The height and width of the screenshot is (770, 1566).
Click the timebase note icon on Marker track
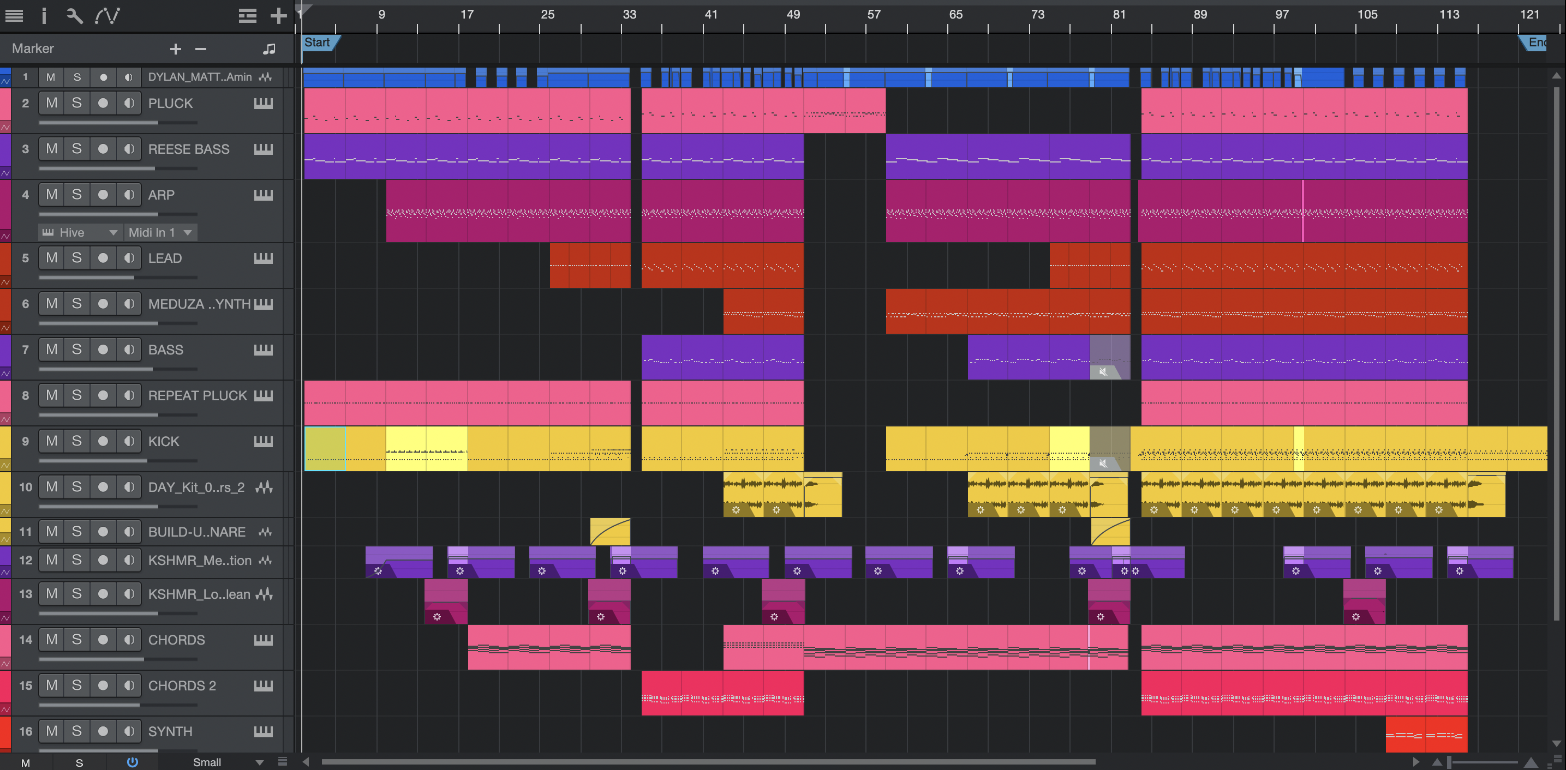tap(268, 49)
